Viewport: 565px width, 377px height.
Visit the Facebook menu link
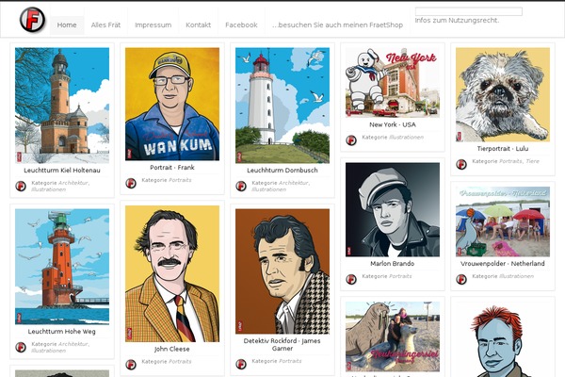click(241, 25)
